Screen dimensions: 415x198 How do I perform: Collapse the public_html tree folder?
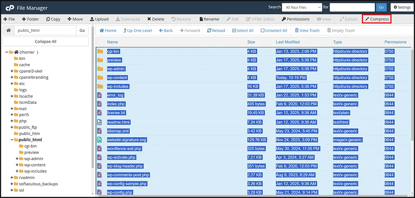(12, 140)
